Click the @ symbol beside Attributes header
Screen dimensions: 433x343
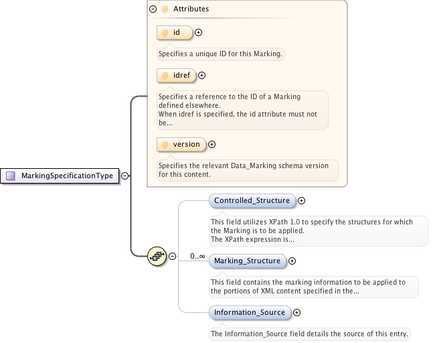pos(165,9)
